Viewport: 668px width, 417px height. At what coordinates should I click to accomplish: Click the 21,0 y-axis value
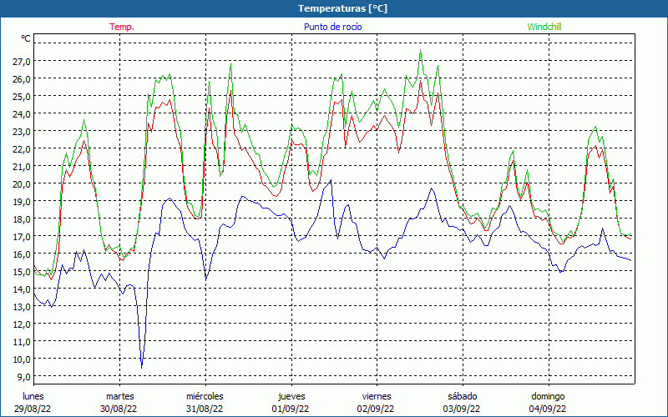[22, 166]
